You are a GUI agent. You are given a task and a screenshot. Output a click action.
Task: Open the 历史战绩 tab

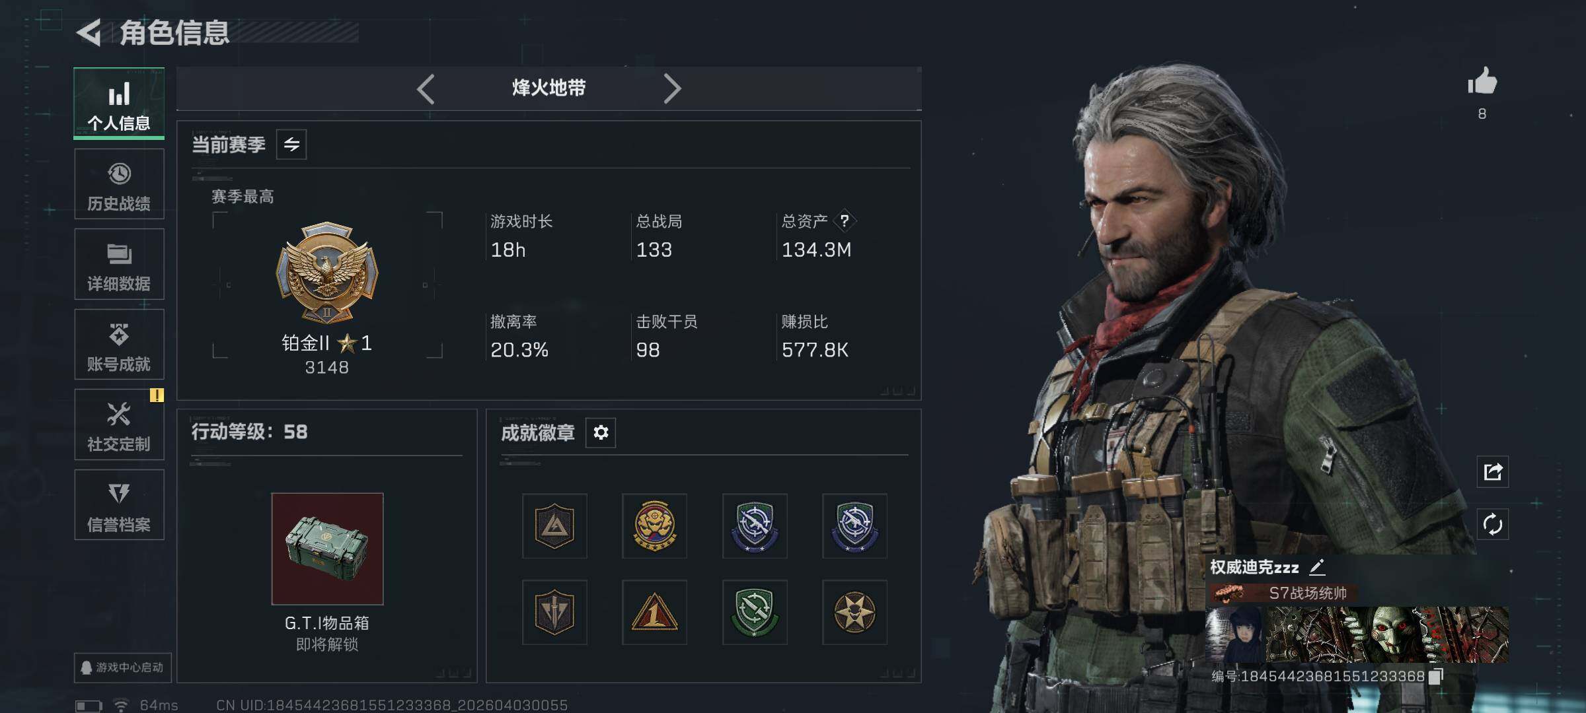119,184
